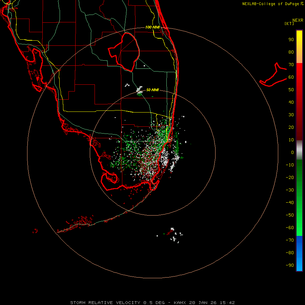Viewport: 305px width, 305px height.
Task: Click the 70 value on velocity scale
Action: pos(291,65)
